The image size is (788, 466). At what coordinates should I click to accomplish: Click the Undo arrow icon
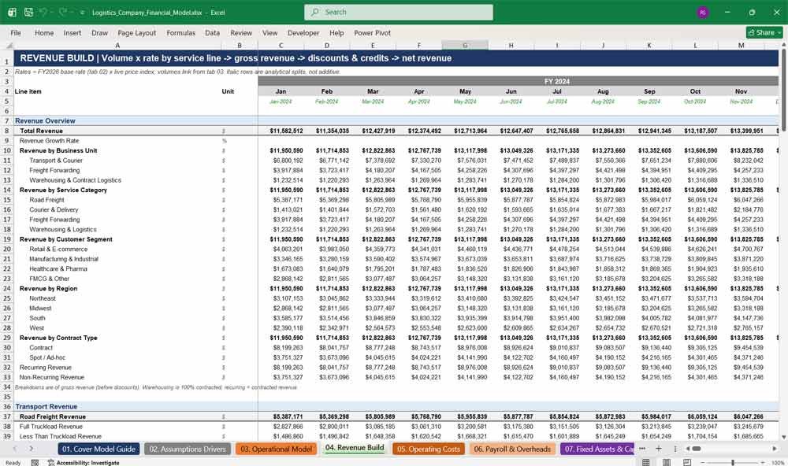pos(43,12)
